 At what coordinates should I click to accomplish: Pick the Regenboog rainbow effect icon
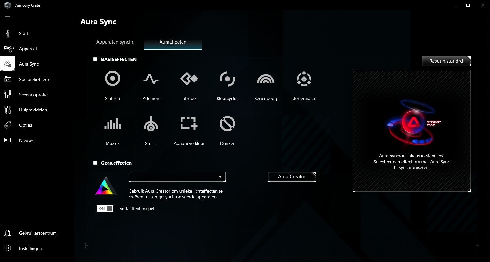(x=266, y=79)
